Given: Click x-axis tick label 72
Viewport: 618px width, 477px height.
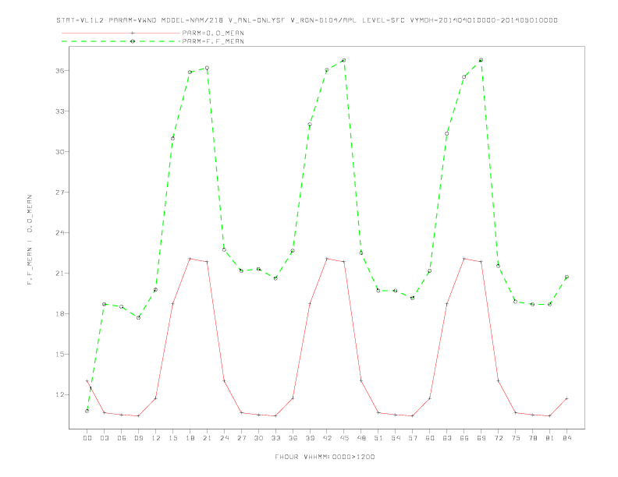Looking at the screenshot, I should pos(498,438).
